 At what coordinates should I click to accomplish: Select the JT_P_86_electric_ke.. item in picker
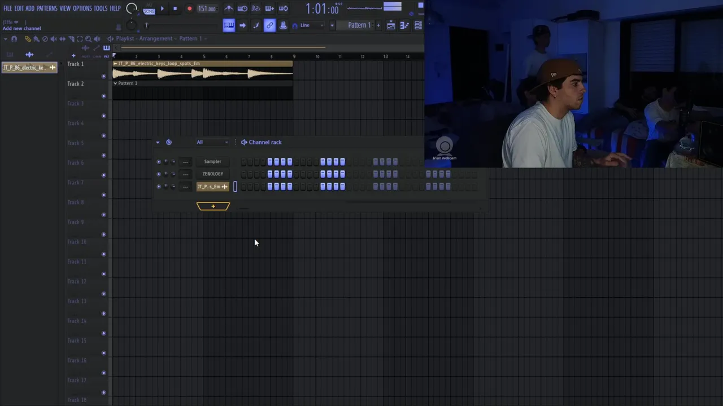pos(29,68)
